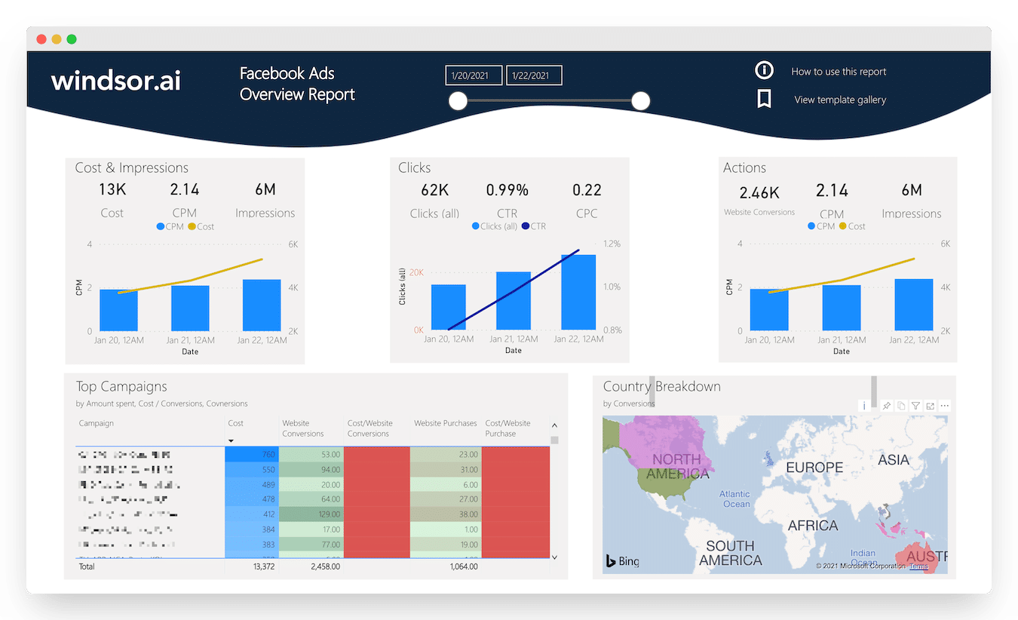Viewport: 1018px width, 620px height.
Task: Click the 0.99% CTR value
Action: point(507,190)
